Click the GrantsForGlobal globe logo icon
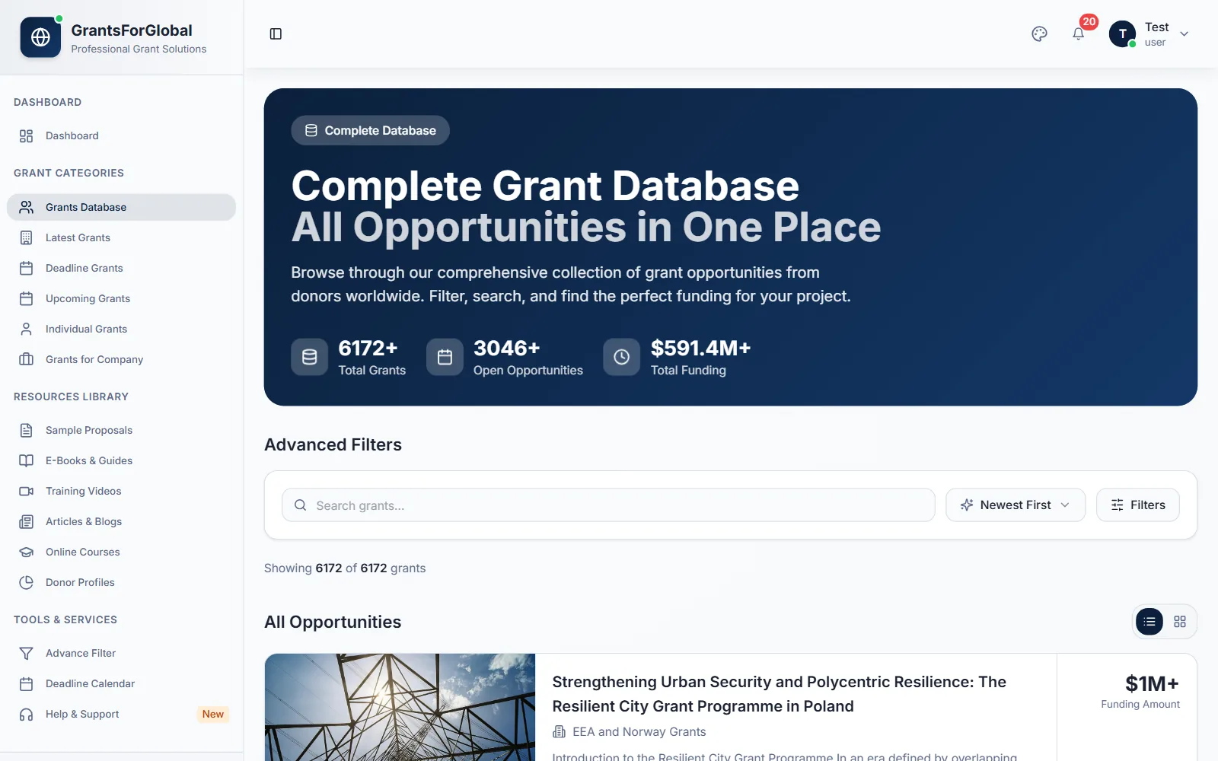The image size is (1218, 761). coord(40,37)
